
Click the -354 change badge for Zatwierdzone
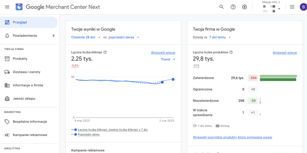(x=253, y=78)
